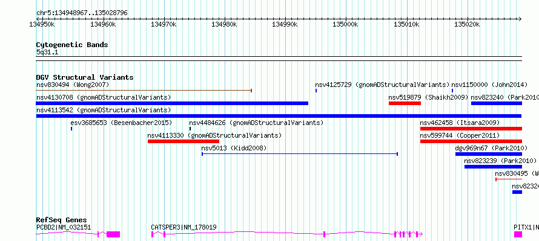Open the nsv519879 (Shaikh2009) label
The height and width of the screenshot is (241, 539).
pyautogui.click(x=428, y=97)
